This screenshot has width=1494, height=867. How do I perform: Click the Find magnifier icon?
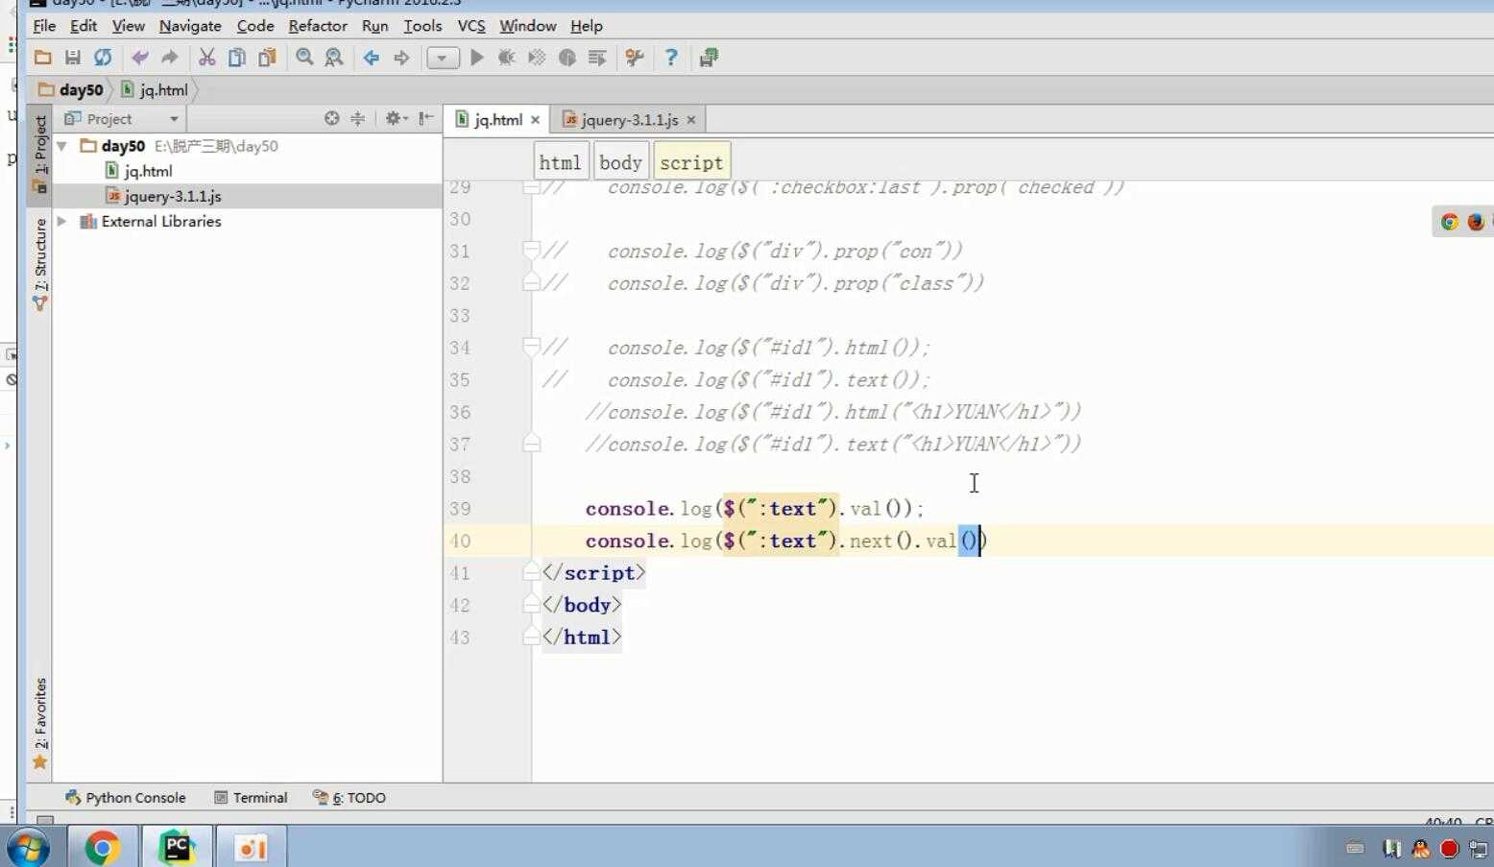point(304,58)
